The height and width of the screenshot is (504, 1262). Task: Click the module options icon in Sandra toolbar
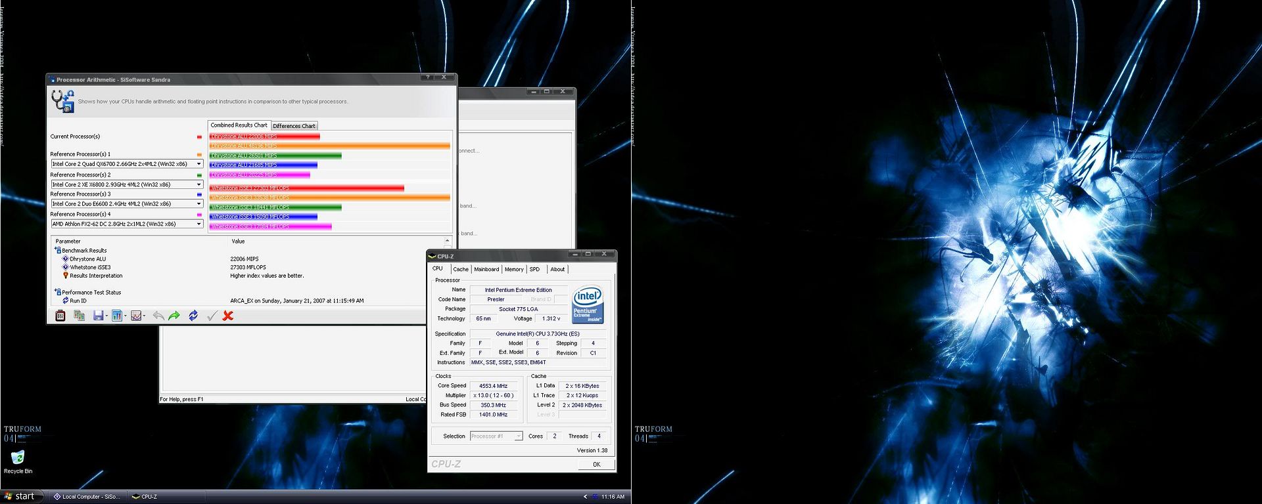pyautogui.click(x=60, y=316)
